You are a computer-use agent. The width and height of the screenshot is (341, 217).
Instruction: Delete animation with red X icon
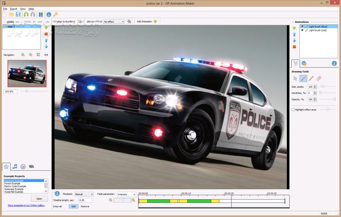294,47
